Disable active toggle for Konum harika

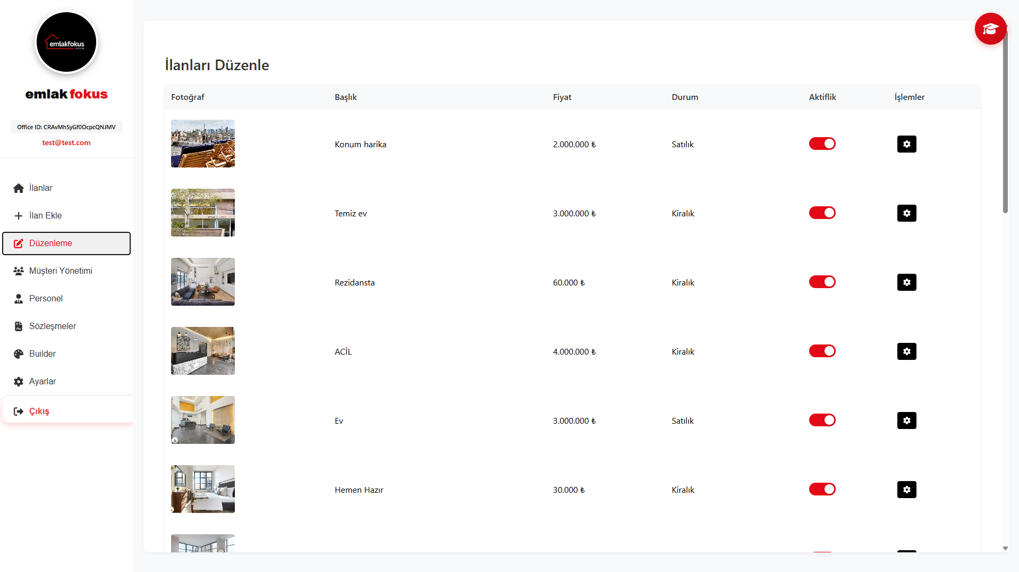[822, 144]
